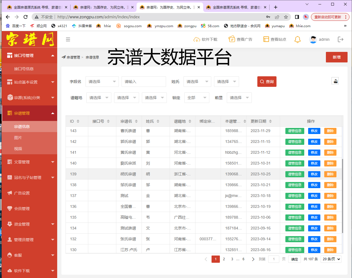The height and width of the screenshot is (278, 352).
Task: Click the logout icon in the top right corner
Action: pyautogui.click(x=341, y=39)
